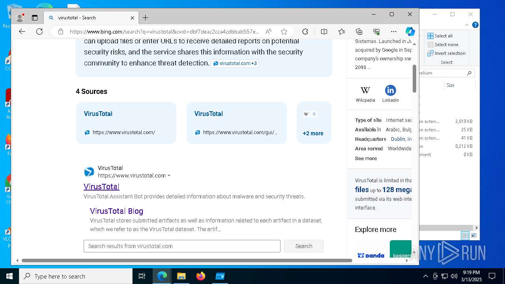Click the taskbar Type here to search box
This screenshot has width=505, height=284.
(76, 276)
